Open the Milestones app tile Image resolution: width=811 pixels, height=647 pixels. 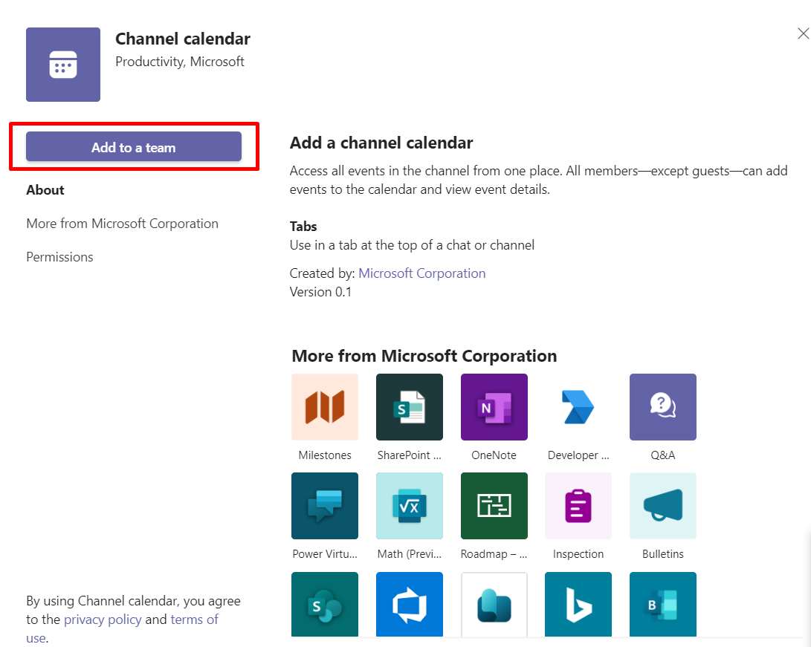[325, 407]
